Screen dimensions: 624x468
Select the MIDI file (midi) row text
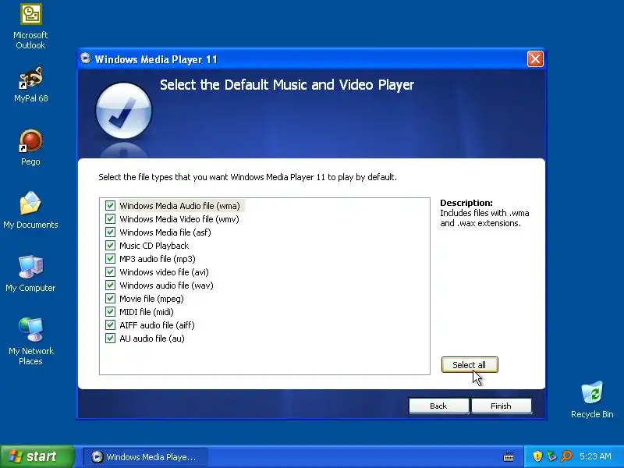click(147, 311)
